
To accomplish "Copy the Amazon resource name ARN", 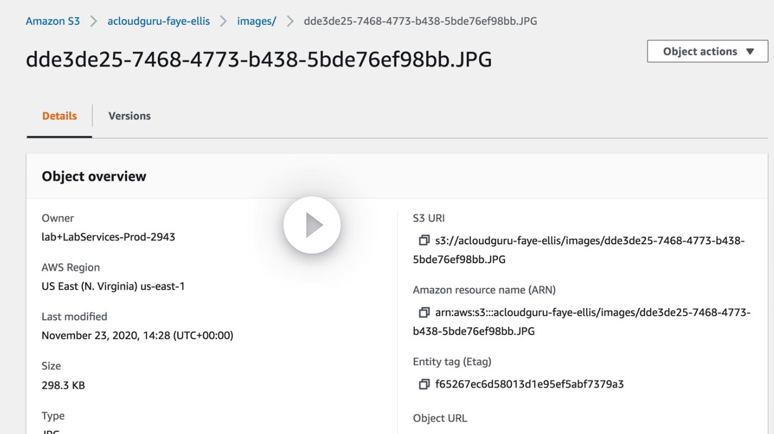I will point(424,312).
